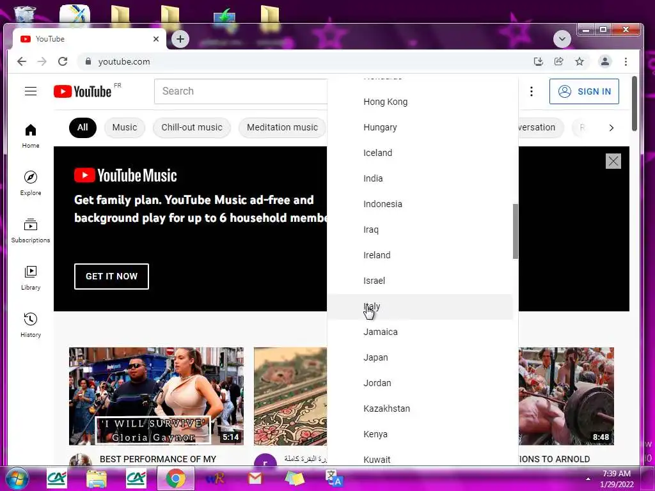Open the tab search dropdown arrow
The height and width of the screenshot is (491, 655).
(562, 39)
